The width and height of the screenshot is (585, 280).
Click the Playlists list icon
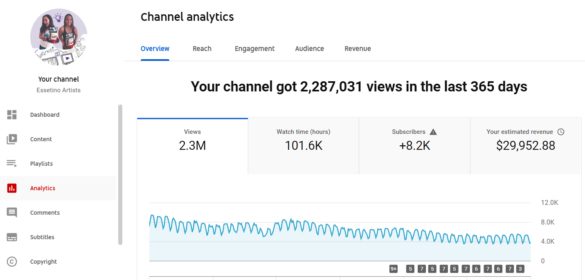coord(12,164)
